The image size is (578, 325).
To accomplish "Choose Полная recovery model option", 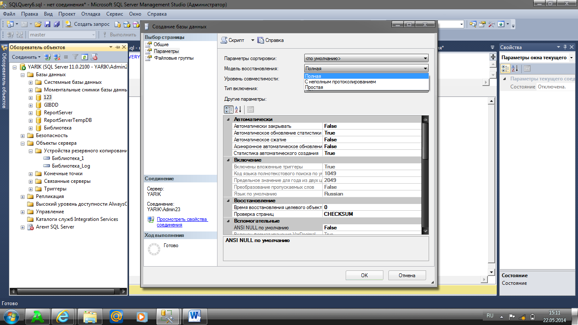I will [366, 76].
